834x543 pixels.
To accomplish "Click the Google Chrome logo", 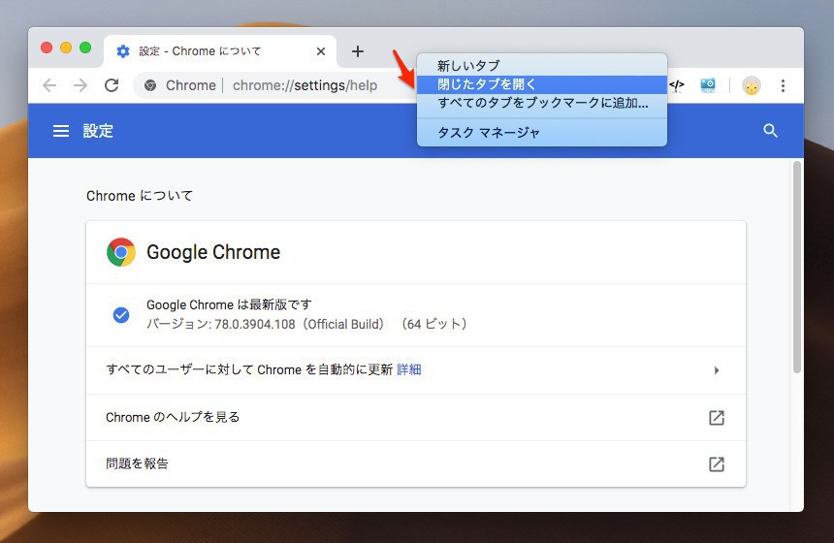I will point(121,252).
